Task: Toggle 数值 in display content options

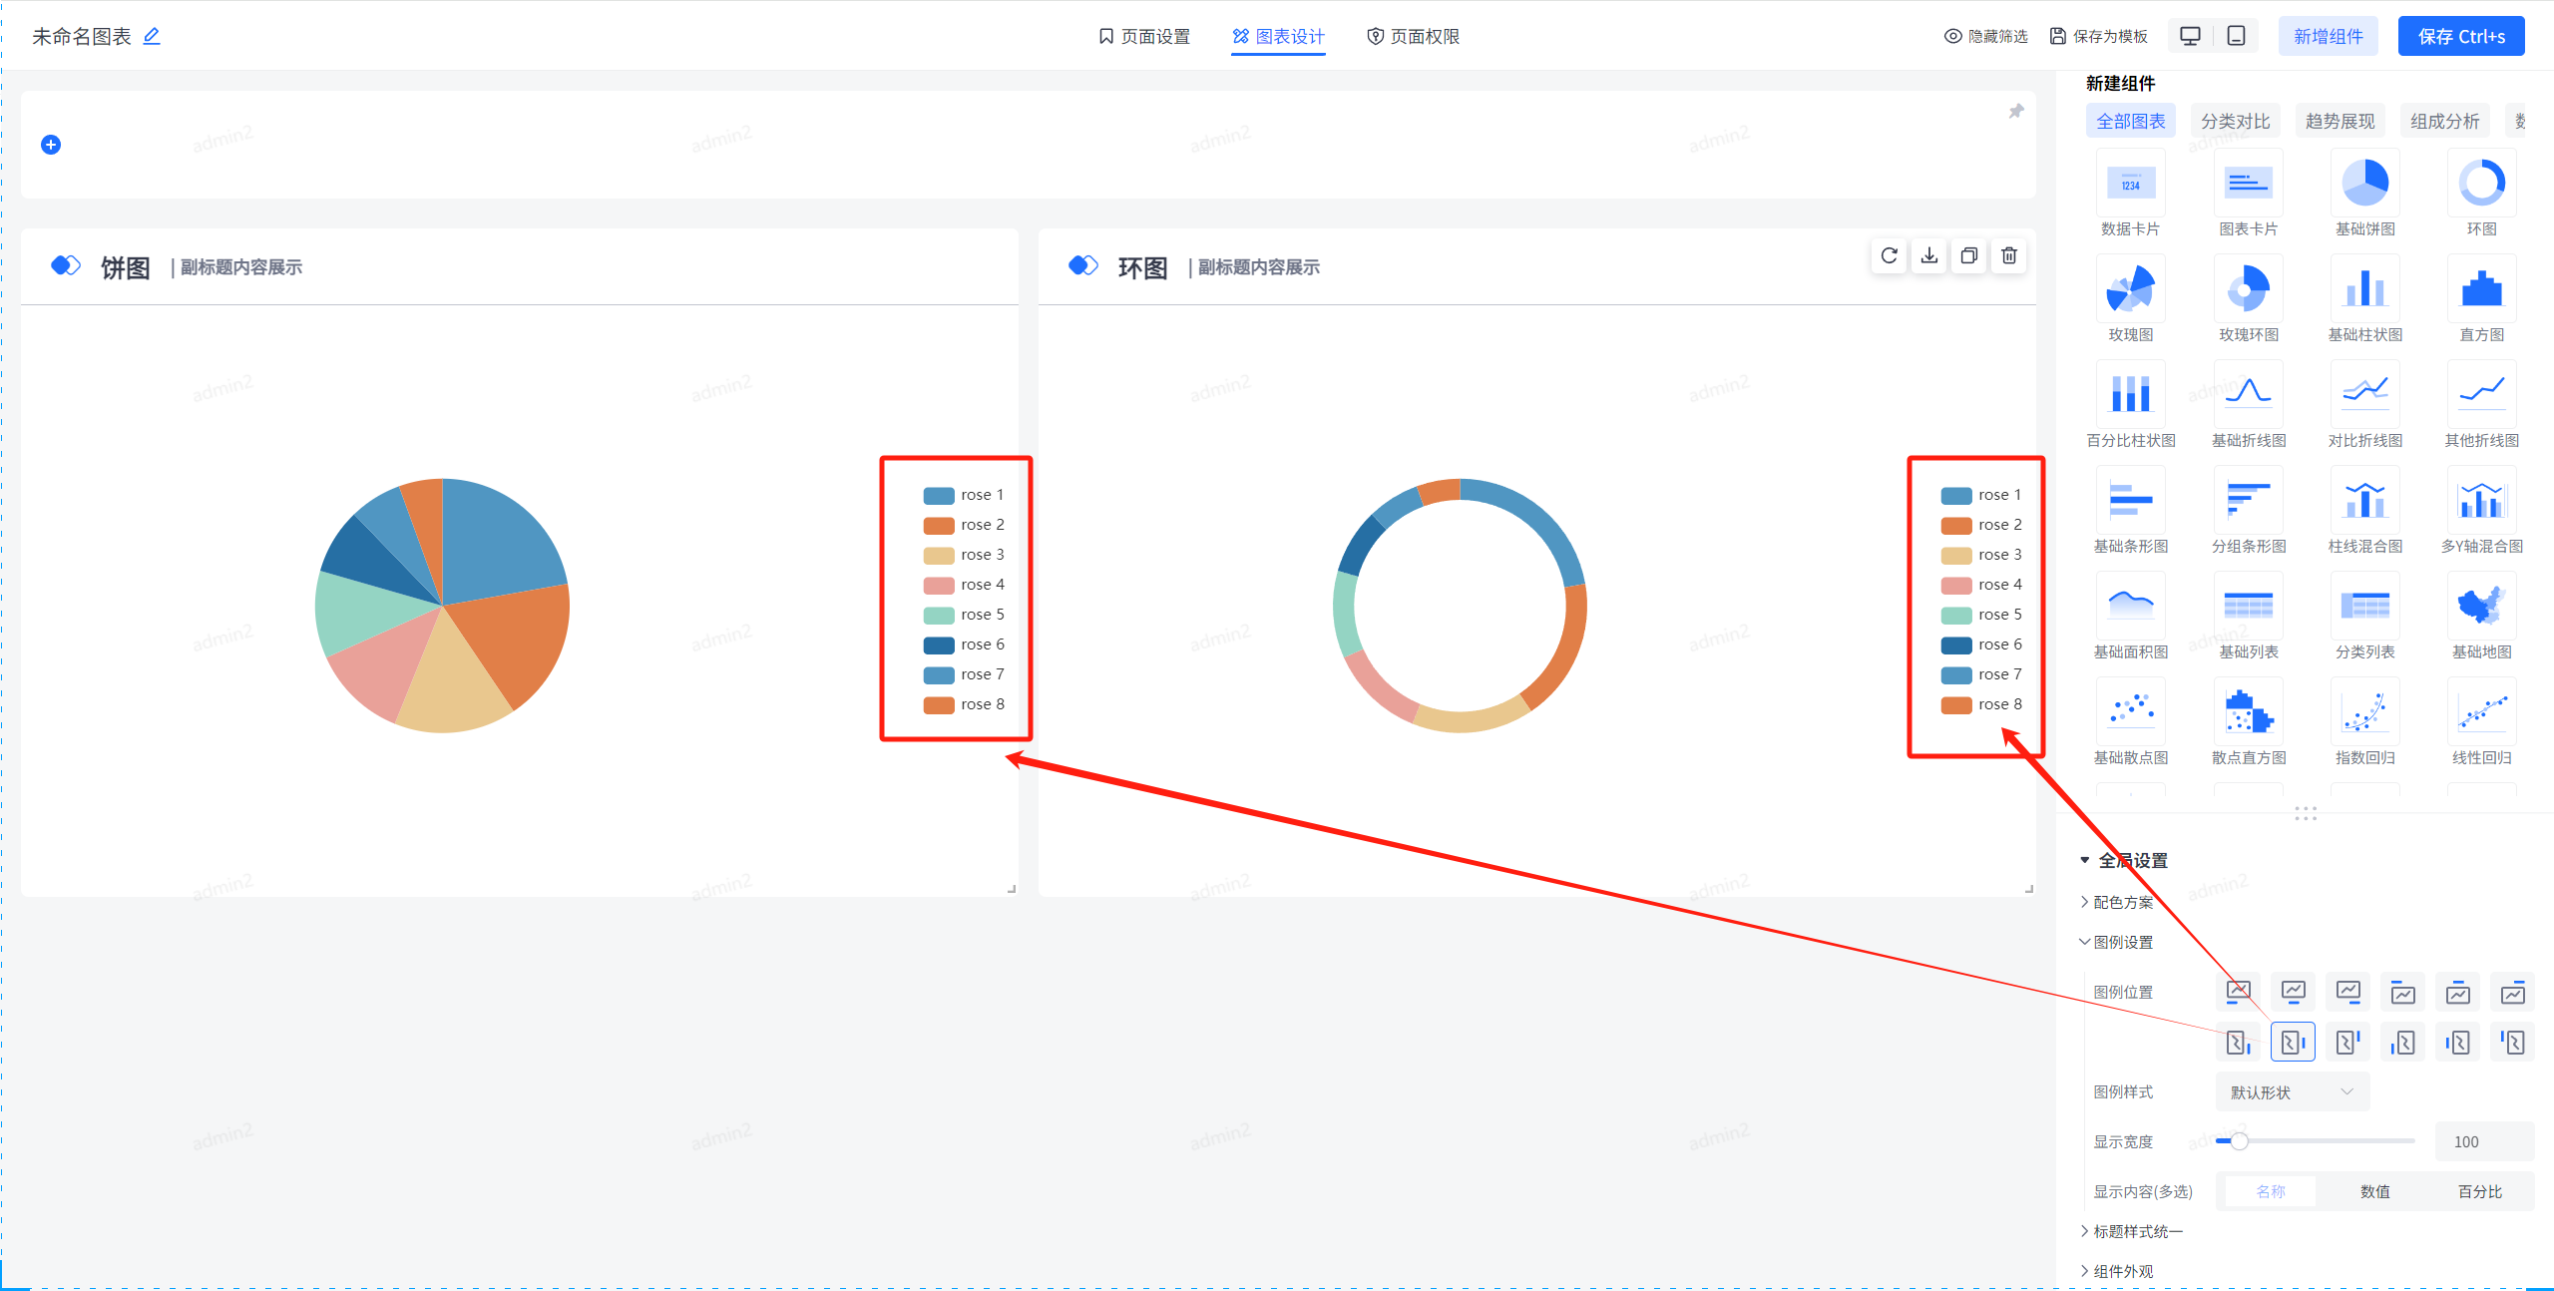Action: 2374,1191
